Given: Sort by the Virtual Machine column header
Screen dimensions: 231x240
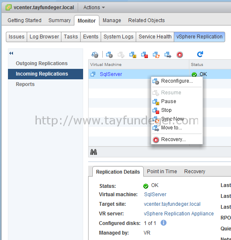Looking at the screenshot, I should click(139, 65).
